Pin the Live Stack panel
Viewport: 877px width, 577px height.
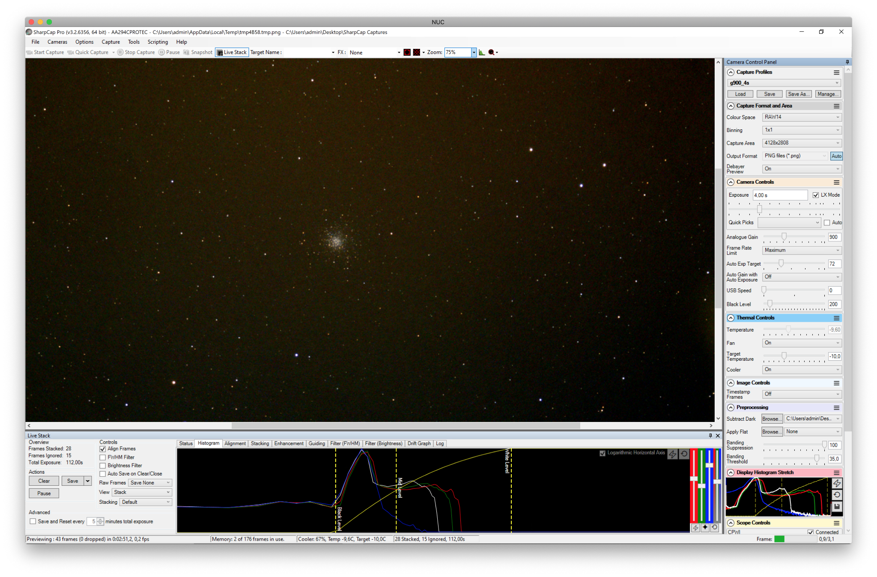pos(710,436)
